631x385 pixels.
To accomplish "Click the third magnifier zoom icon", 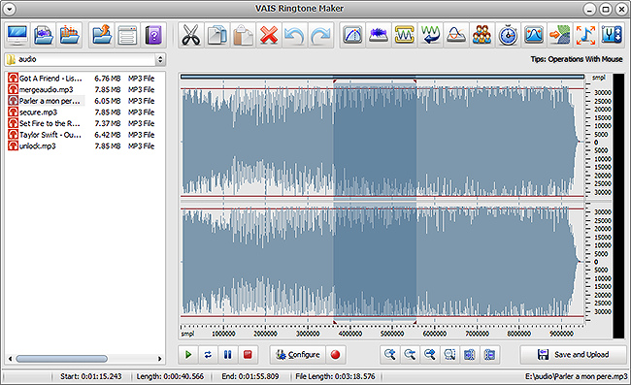I will [x=429, y=355].
